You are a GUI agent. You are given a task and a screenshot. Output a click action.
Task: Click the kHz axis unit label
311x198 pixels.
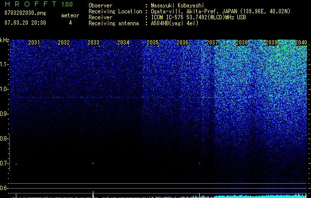point(4,40)
